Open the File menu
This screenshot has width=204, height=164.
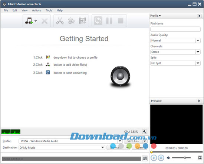(x=6, y=10)
